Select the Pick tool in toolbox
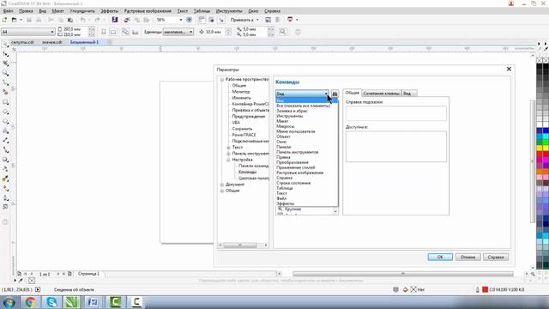Screen dimensions: 549x309 5,44
